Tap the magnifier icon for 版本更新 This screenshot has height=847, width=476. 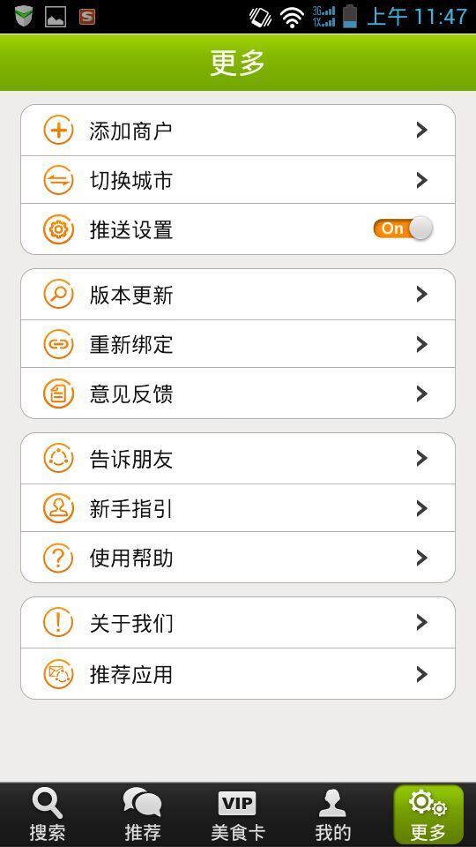click(x=58, y=295)
